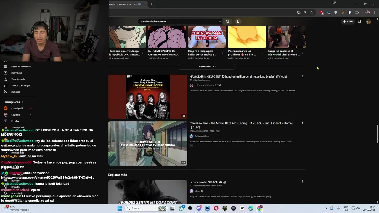
Task: Open menu for Pochita sacando los prohibidos short
Action: point(263,52)
